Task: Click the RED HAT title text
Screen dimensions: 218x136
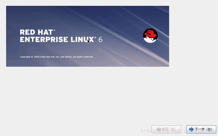Action: [x=36, y=32]
